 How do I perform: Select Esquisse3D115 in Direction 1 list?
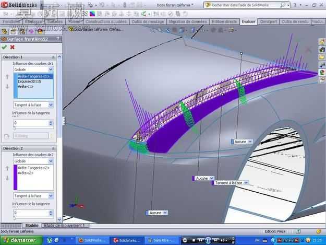pos(29,81)
